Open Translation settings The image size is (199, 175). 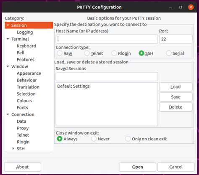pos(28,87)
